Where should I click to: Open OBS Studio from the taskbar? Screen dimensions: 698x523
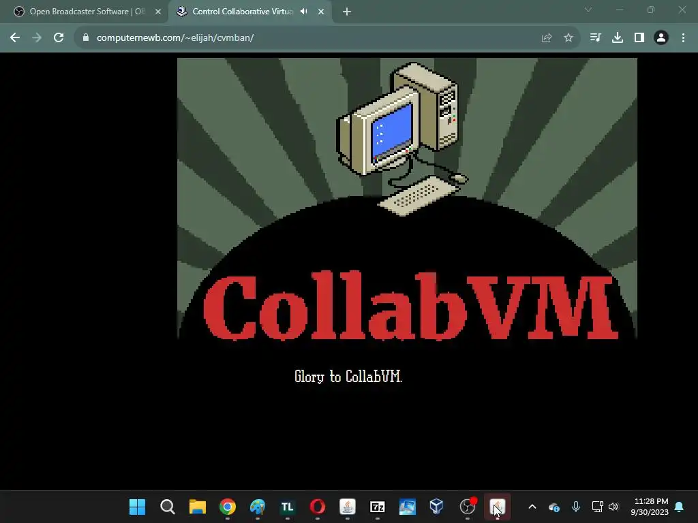point(468,507)
